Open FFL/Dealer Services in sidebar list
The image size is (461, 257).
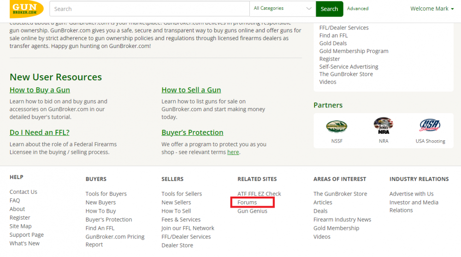(344, 28)
